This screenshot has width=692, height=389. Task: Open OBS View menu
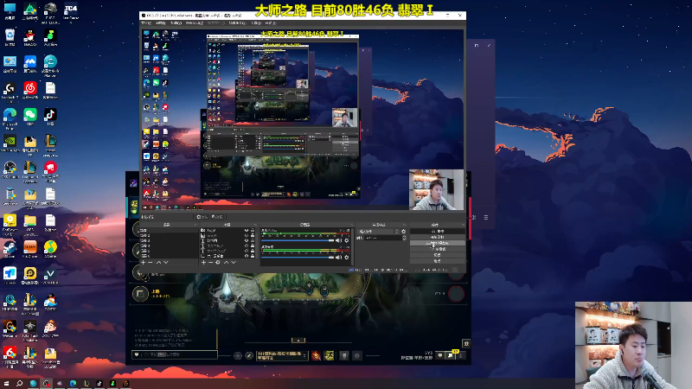[176, 23]
